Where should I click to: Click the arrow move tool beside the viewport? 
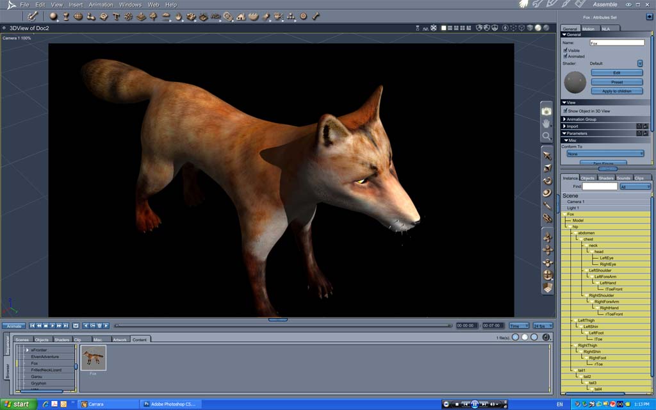(547, 156)
